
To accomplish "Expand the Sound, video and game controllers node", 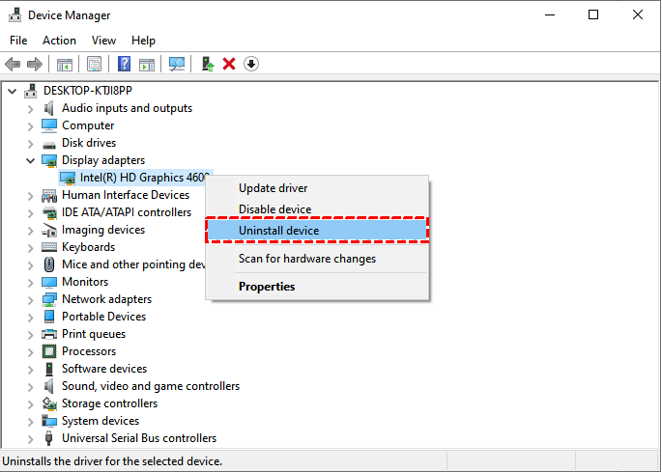I will coord(30,386).
